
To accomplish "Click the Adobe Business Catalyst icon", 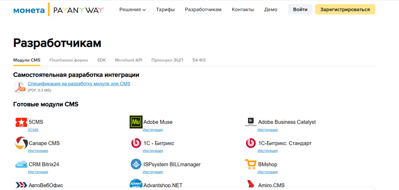I will tap(250, 122).
